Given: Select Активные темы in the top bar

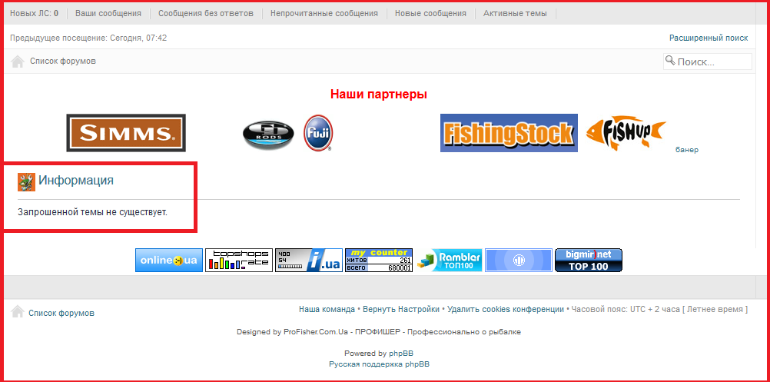Looking at the screenshot, I should [x=515, y=13].
